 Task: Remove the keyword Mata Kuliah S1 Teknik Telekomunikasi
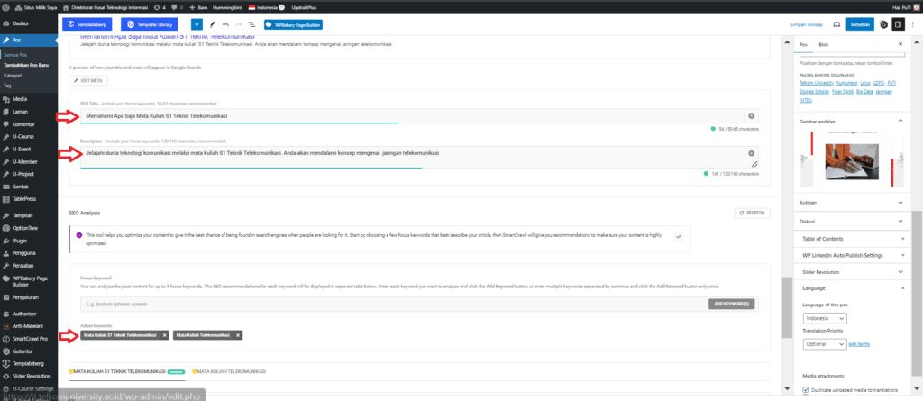point(165,335)
